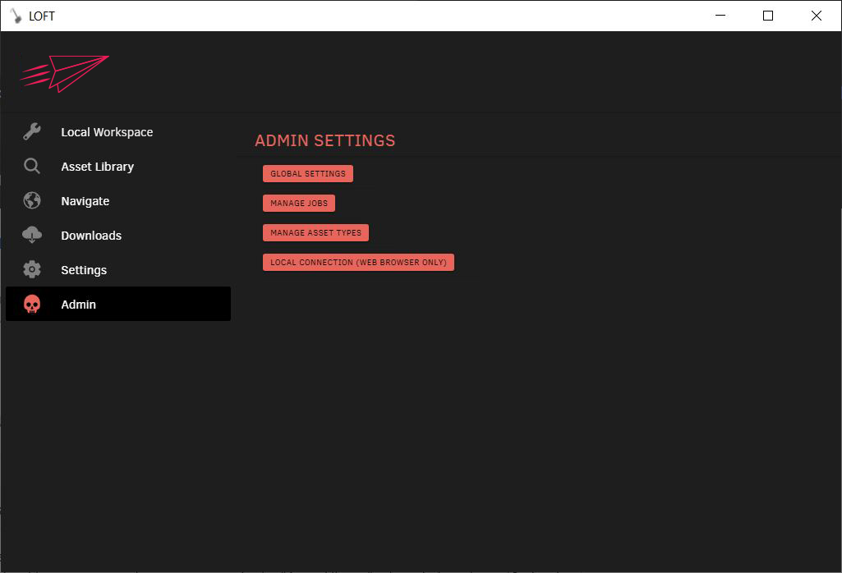Select the Local Workspace wrench icon
842x573 pixels.
pyautogui.click(x=31, y=131)
